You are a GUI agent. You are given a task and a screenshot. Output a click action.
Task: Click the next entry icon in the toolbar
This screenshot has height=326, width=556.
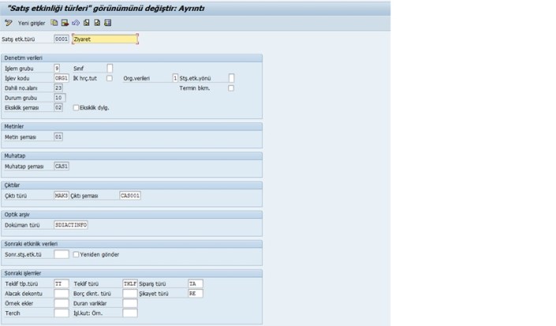[95, 23]
